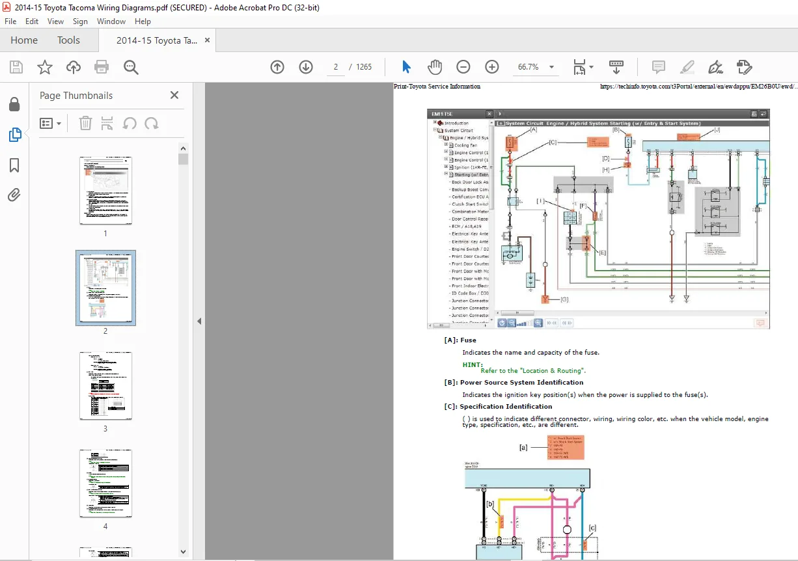The width and height of the screenshot is (798, 561).
Task: Click '[B]: Power Source System Identification' heading
Action: 514,382
